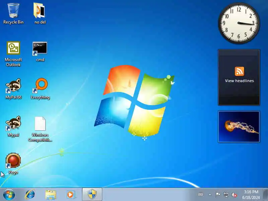Open the taskbar clock showing 3:16 PM
Image resolution: width=268 pixels, height=201 pixels.
pyautogui.click(x=251, y=195)
